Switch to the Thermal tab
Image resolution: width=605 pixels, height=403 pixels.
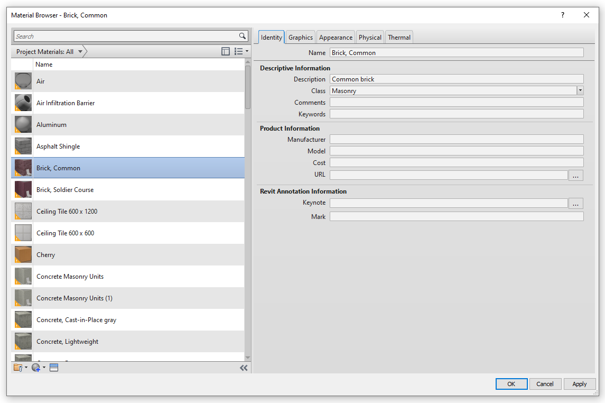click(x=399, y=37)
